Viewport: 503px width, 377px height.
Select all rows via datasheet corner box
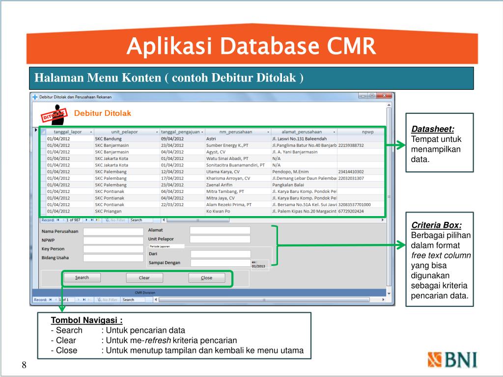43,132
